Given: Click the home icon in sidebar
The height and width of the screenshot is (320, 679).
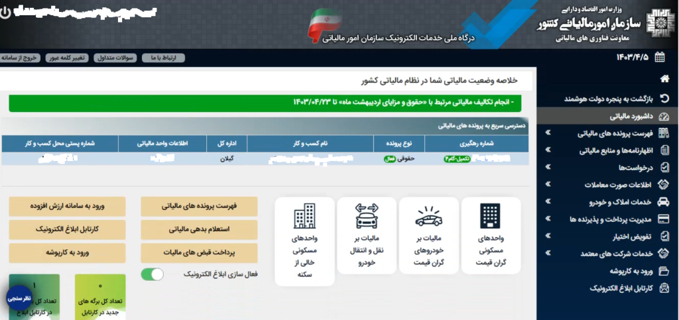Looking at the screenshot, I should (664, 79).
